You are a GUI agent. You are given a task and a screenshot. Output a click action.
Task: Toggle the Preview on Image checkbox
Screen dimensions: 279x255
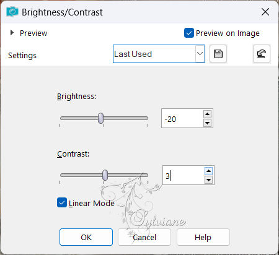(189, 33)
